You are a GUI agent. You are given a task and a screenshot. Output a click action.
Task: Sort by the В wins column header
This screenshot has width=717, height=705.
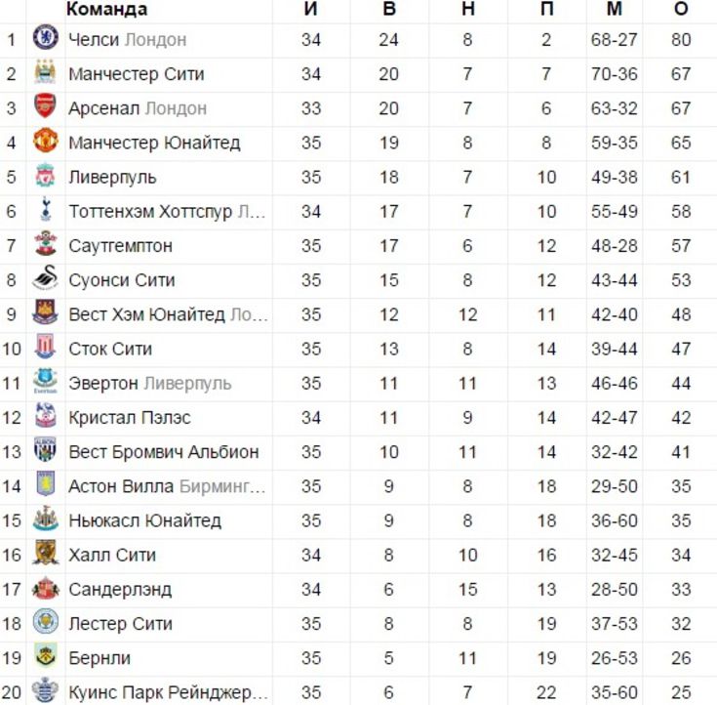pos(389,9)
